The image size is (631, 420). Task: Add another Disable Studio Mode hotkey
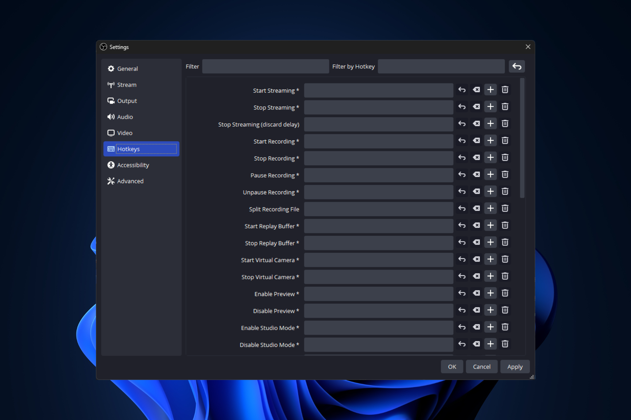(x=490, y=344)
